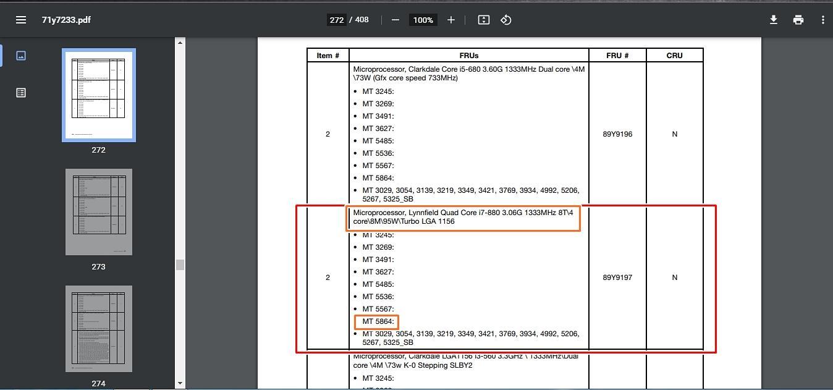This screenshot has height=390, width=833.
Task: Click FRU number 89Y9197
Action: point(617,278)
